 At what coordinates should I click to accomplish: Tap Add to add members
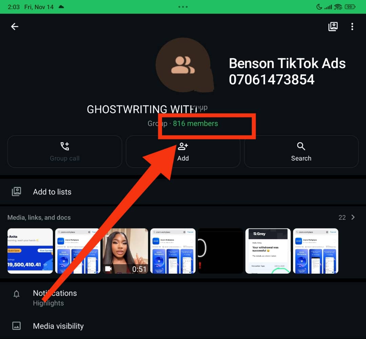(183, 151)
